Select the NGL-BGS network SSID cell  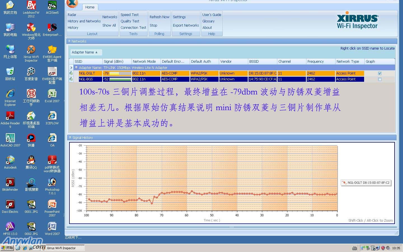[x=90, y=79]
